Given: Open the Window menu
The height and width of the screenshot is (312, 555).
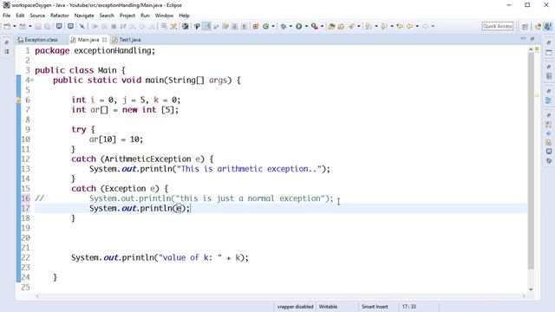Looking at the screenshot, I should [164, 16].
